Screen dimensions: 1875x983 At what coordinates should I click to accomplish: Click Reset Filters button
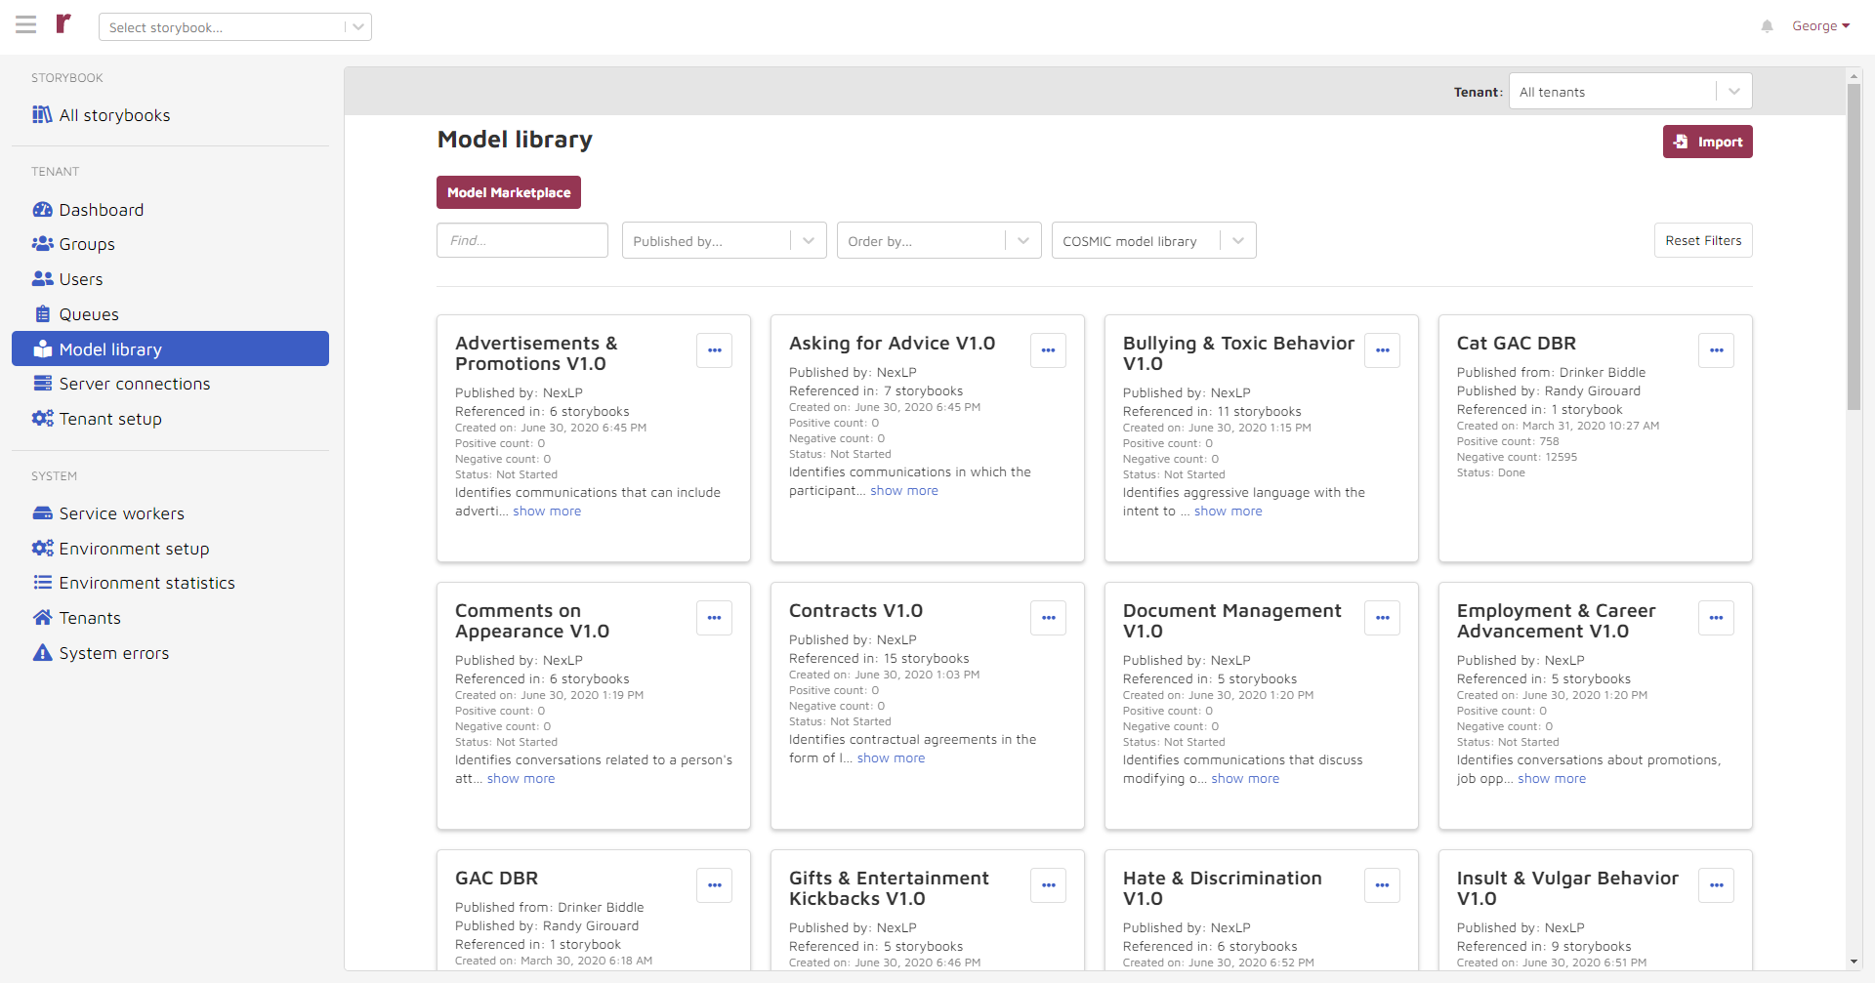pyautogui.click(x=1703, y=241)
